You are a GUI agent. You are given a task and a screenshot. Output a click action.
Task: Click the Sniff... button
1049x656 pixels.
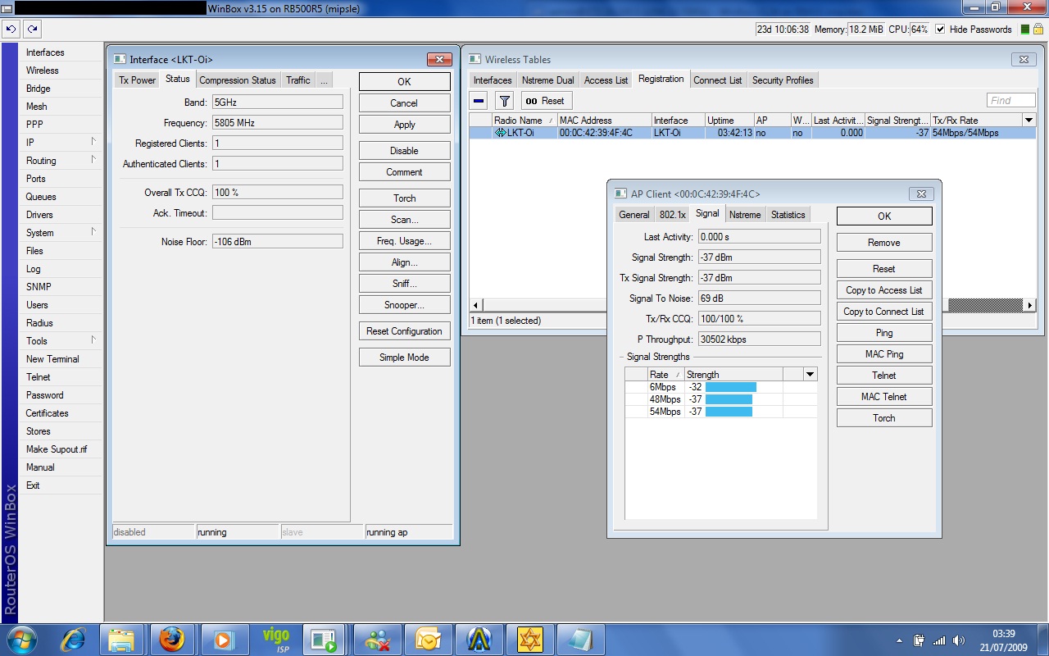[x=405, y=284]
